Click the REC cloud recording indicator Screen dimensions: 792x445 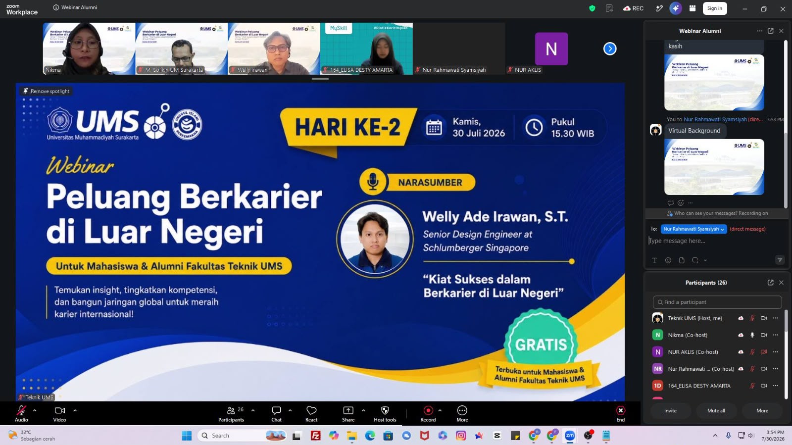tap(633, 8)
